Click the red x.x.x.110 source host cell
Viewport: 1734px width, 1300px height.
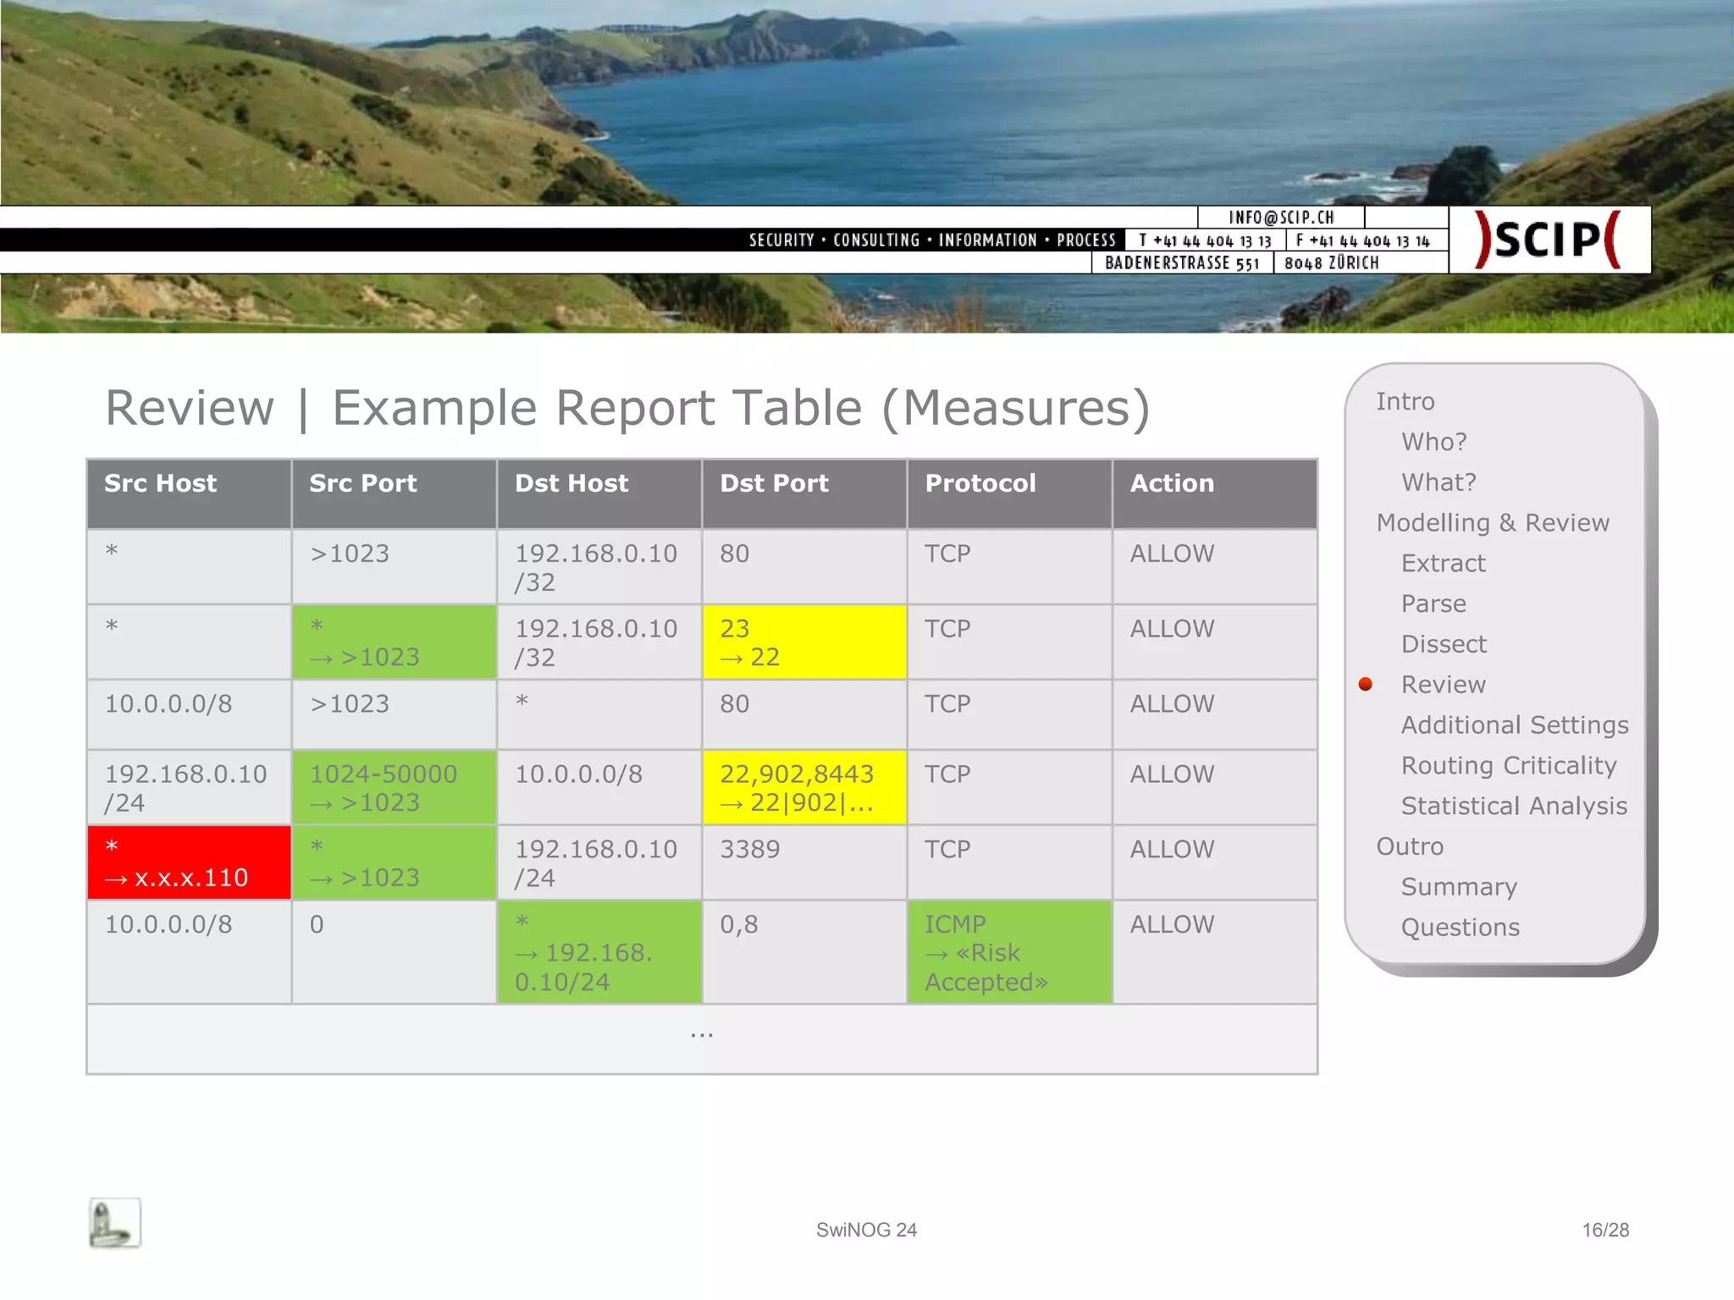(x=189, y=862)
